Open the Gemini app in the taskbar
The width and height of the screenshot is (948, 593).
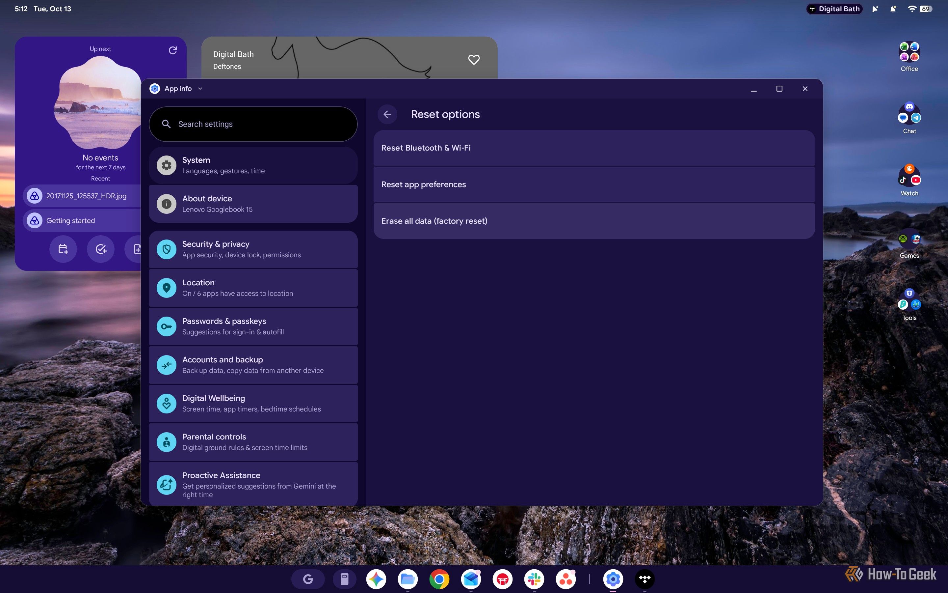pyautogui.click(x=376, y=579)
